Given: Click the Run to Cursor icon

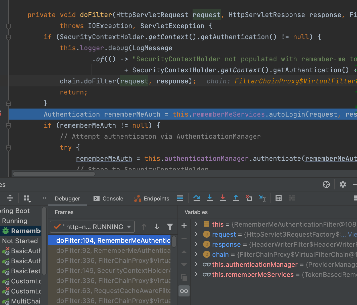Looking at the screenshot, I should coord(262,198).
